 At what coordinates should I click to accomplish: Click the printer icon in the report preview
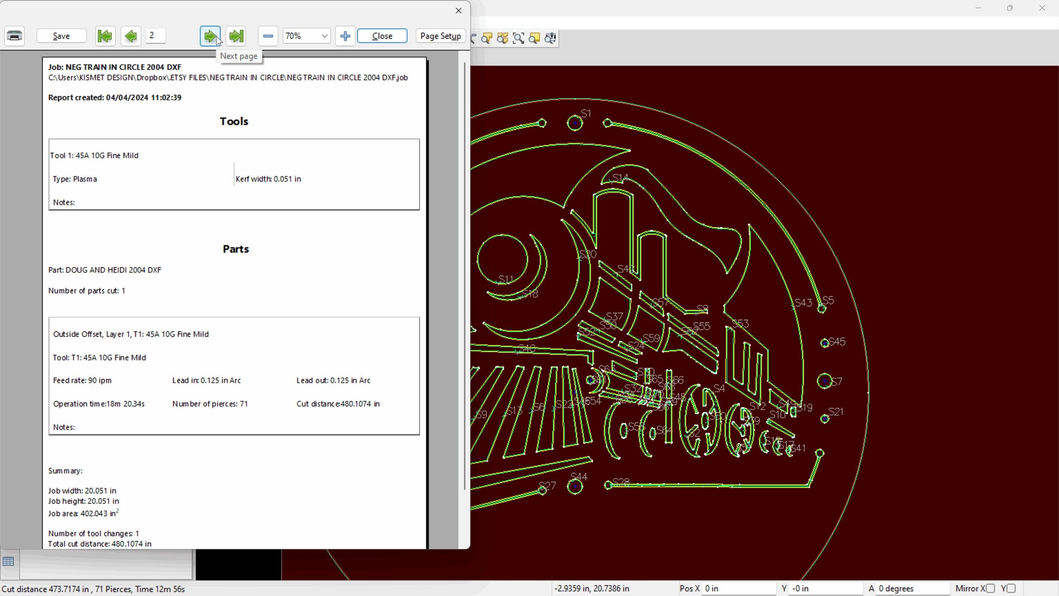click(x=15, y=36)
